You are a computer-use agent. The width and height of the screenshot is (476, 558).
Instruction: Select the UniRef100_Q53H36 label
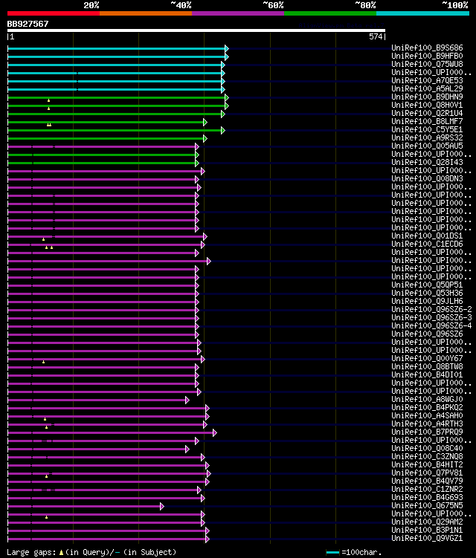427,293
